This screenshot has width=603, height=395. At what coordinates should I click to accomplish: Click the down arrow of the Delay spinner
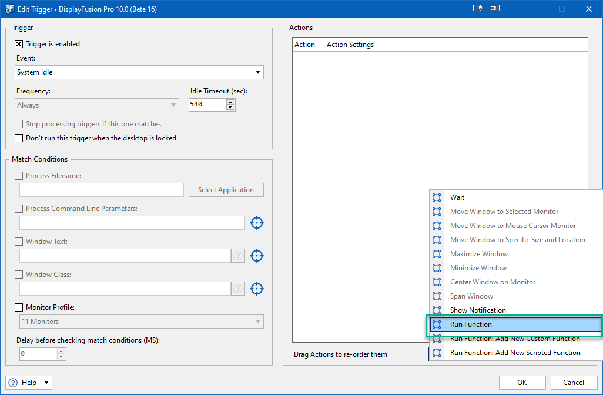[x=61, y=357]
